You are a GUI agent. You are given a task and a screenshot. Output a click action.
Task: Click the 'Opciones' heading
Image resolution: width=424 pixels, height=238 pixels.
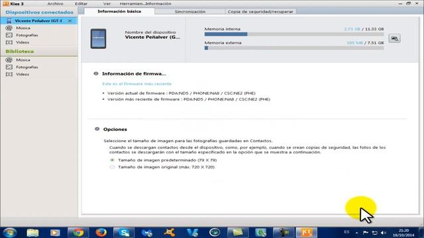tap(115, 130)
